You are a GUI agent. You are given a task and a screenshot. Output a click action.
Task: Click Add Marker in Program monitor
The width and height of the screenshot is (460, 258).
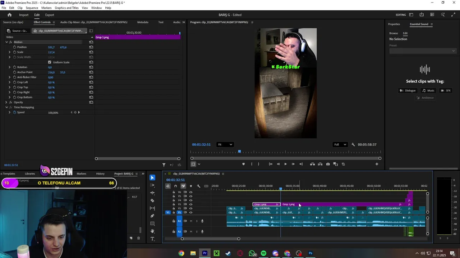[243, 164]
